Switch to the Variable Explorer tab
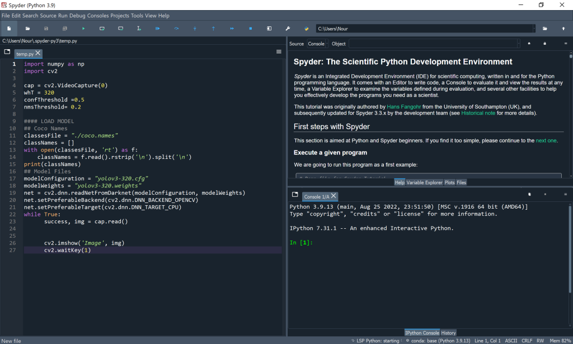Viewport: 573px width, 344px height. tap(424, 182)
